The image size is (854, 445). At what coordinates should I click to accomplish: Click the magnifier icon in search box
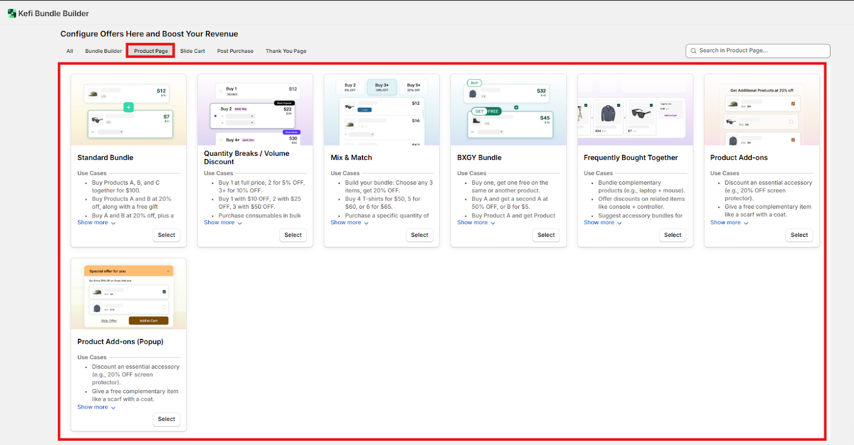(693, 51)
